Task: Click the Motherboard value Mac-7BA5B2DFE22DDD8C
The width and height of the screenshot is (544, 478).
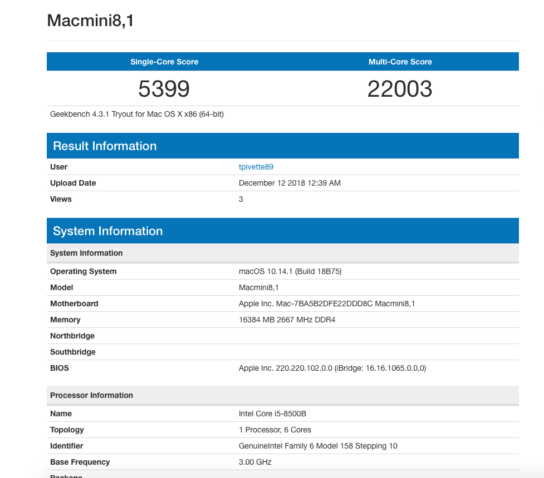Action: click(326, 304)
